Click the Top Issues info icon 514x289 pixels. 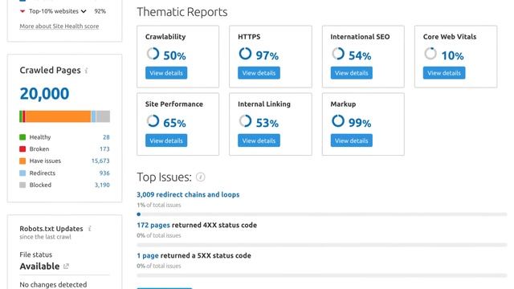pyautogui.click(x=200, y=177)
